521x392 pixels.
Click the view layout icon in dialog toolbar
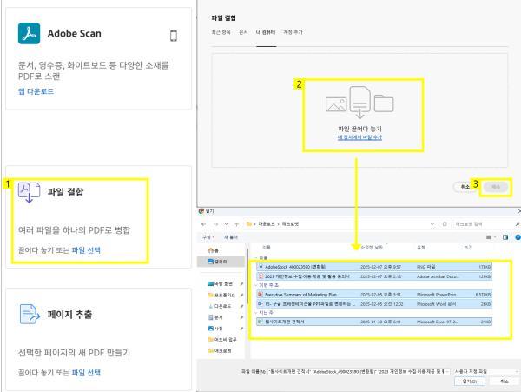488,237
